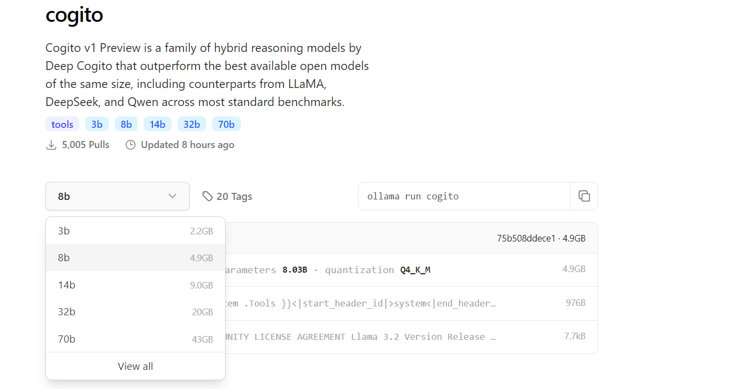Click the Updated 8 hours ago text

tap(187, 145)
